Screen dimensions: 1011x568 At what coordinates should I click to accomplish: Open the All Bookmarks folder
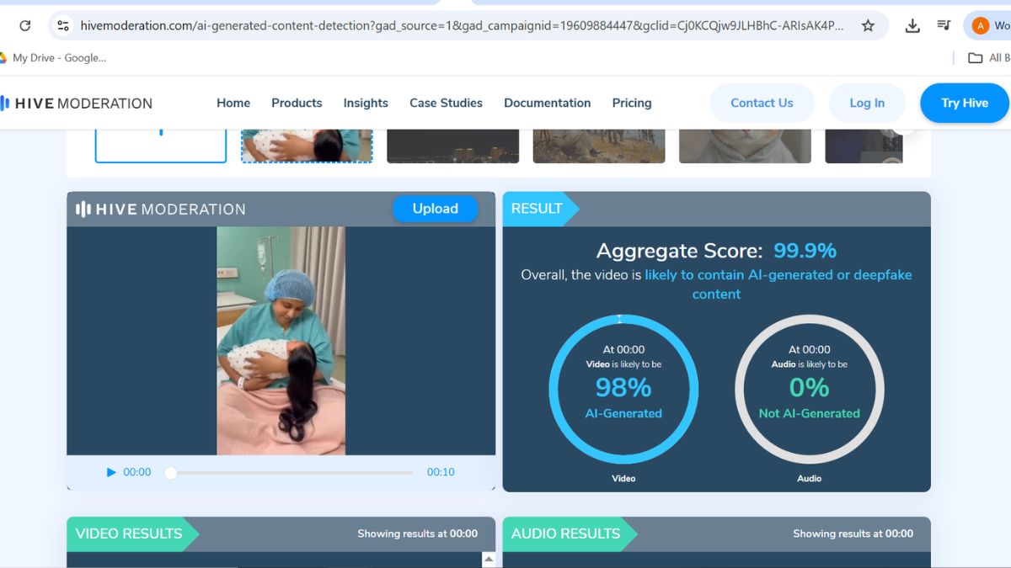coord(987,58)
